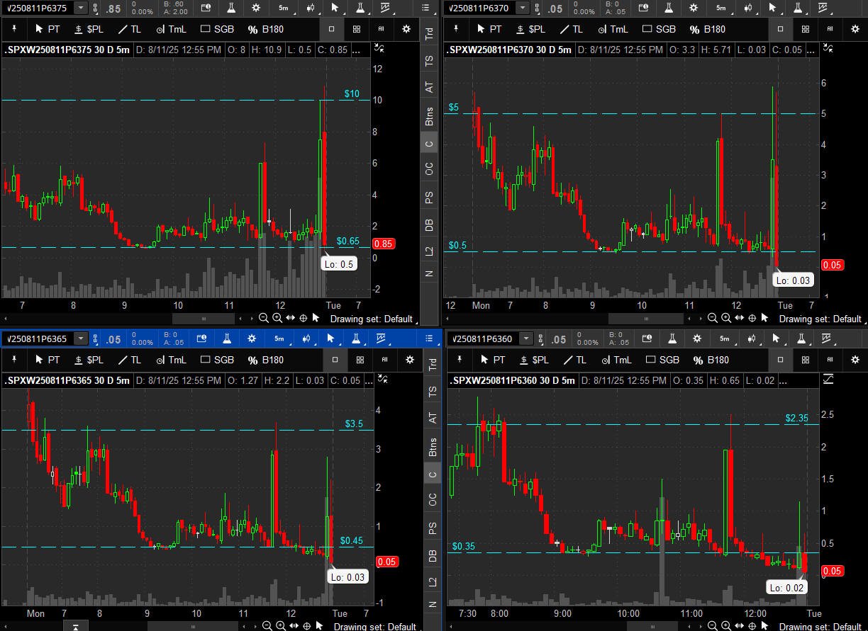Switch P6365 panel to grid layout view
The image size is (868, 631).
360,360
